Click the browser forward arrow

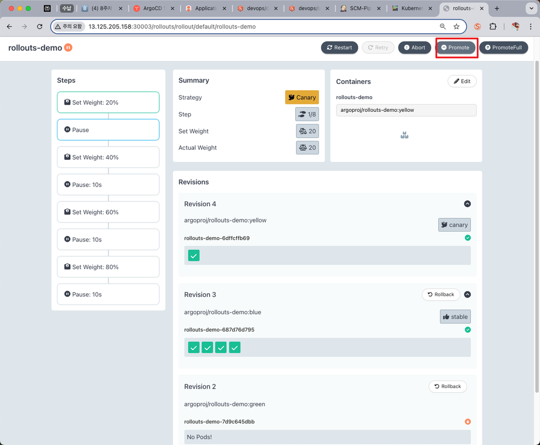(x=24, y=26)
